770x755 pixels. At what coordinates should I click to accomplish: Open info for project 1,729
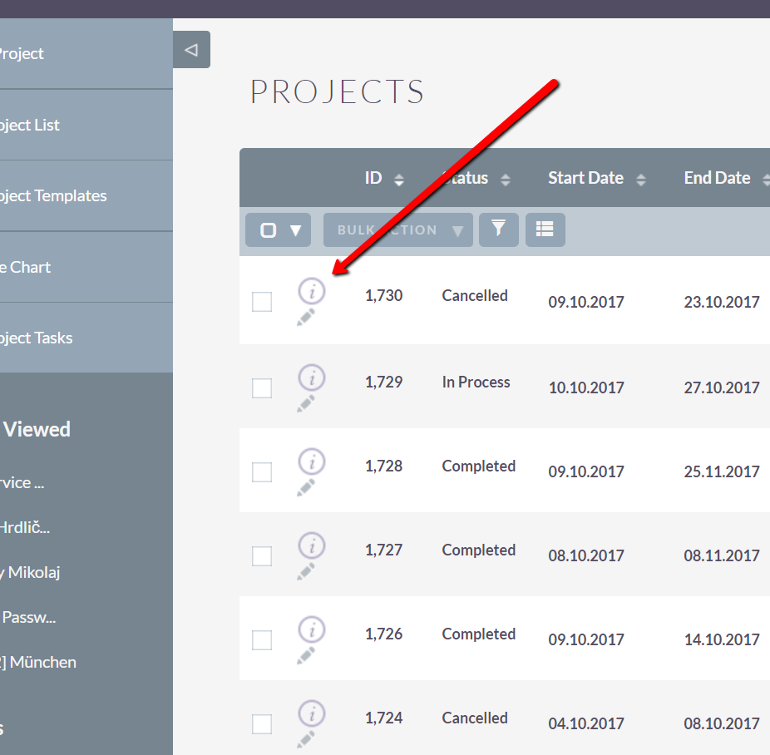click(x=312, y=377)
